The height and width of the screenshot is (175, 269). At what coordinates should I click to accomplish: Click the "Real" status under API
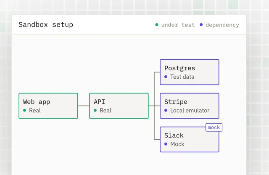pyautogui.click(x=105, y=111)
